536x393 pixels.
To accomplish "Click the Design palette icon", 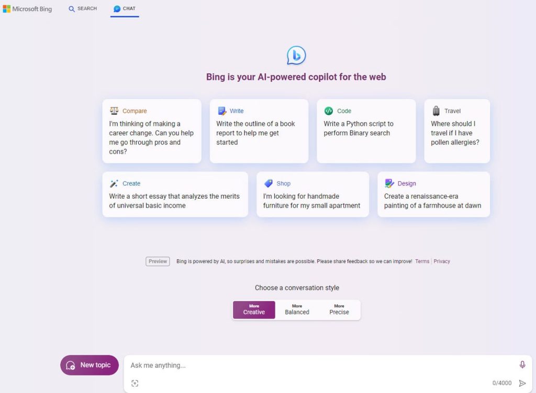I will 389,183.
